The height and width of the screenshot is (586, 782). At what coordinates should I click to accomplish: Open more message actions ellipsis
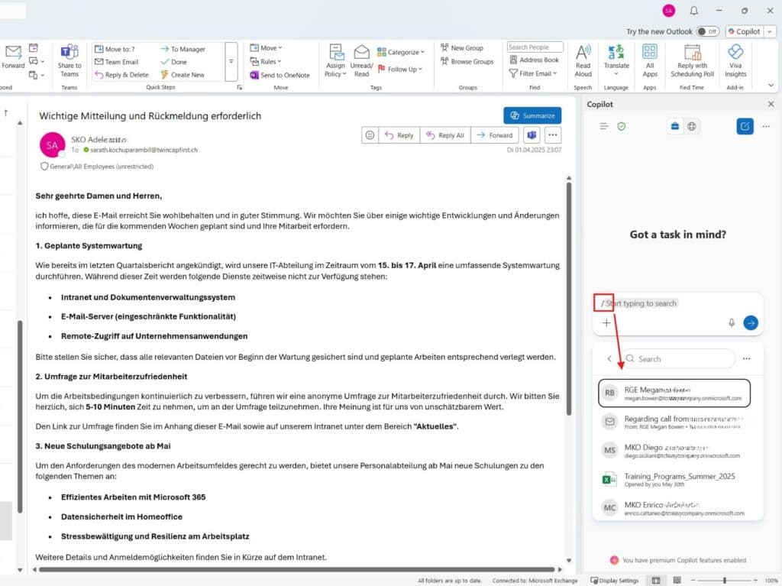point(552,135)
